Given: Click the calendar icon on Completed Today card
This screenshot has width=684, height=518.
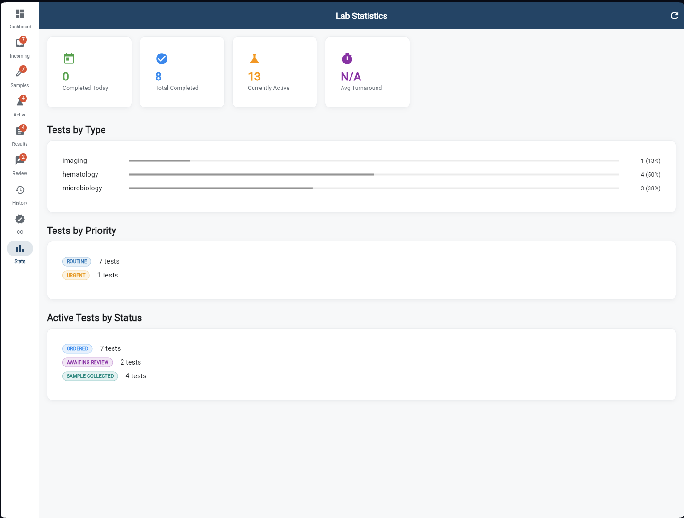Looking at the screenshot, I should tap(69, 58).
